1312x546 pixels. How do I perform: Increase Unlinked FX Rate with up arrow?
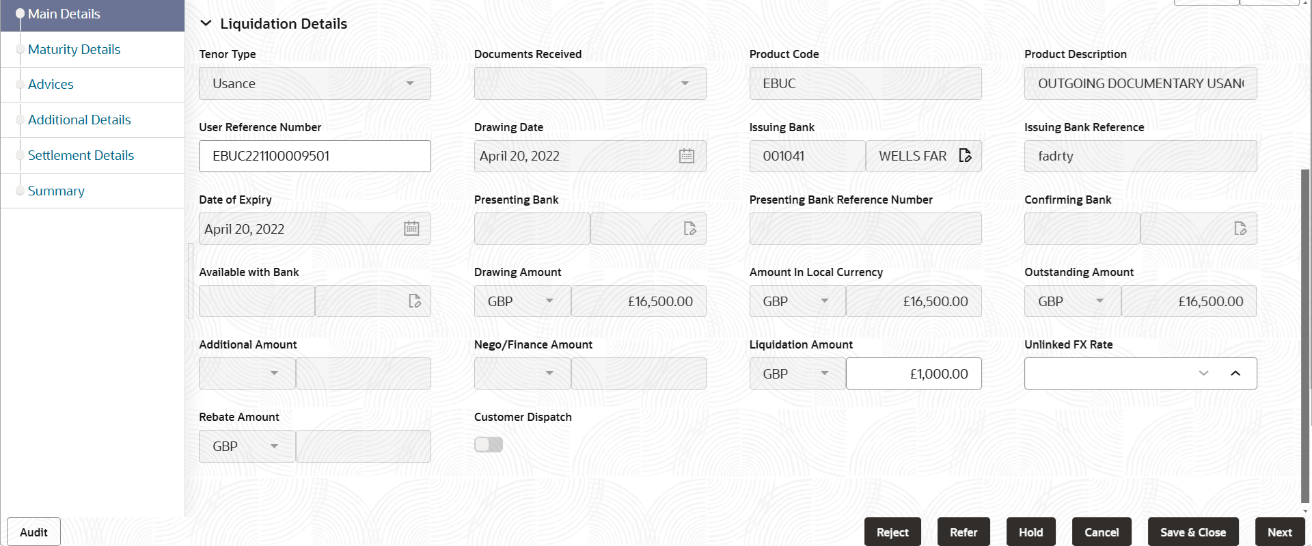click(x=1235, y=373)
